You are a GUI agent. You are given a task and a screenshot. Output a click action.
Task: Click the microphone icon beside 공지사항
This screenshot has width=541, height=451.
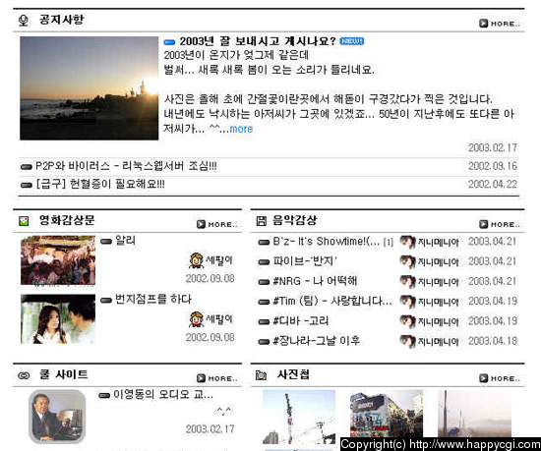(24, 21)
